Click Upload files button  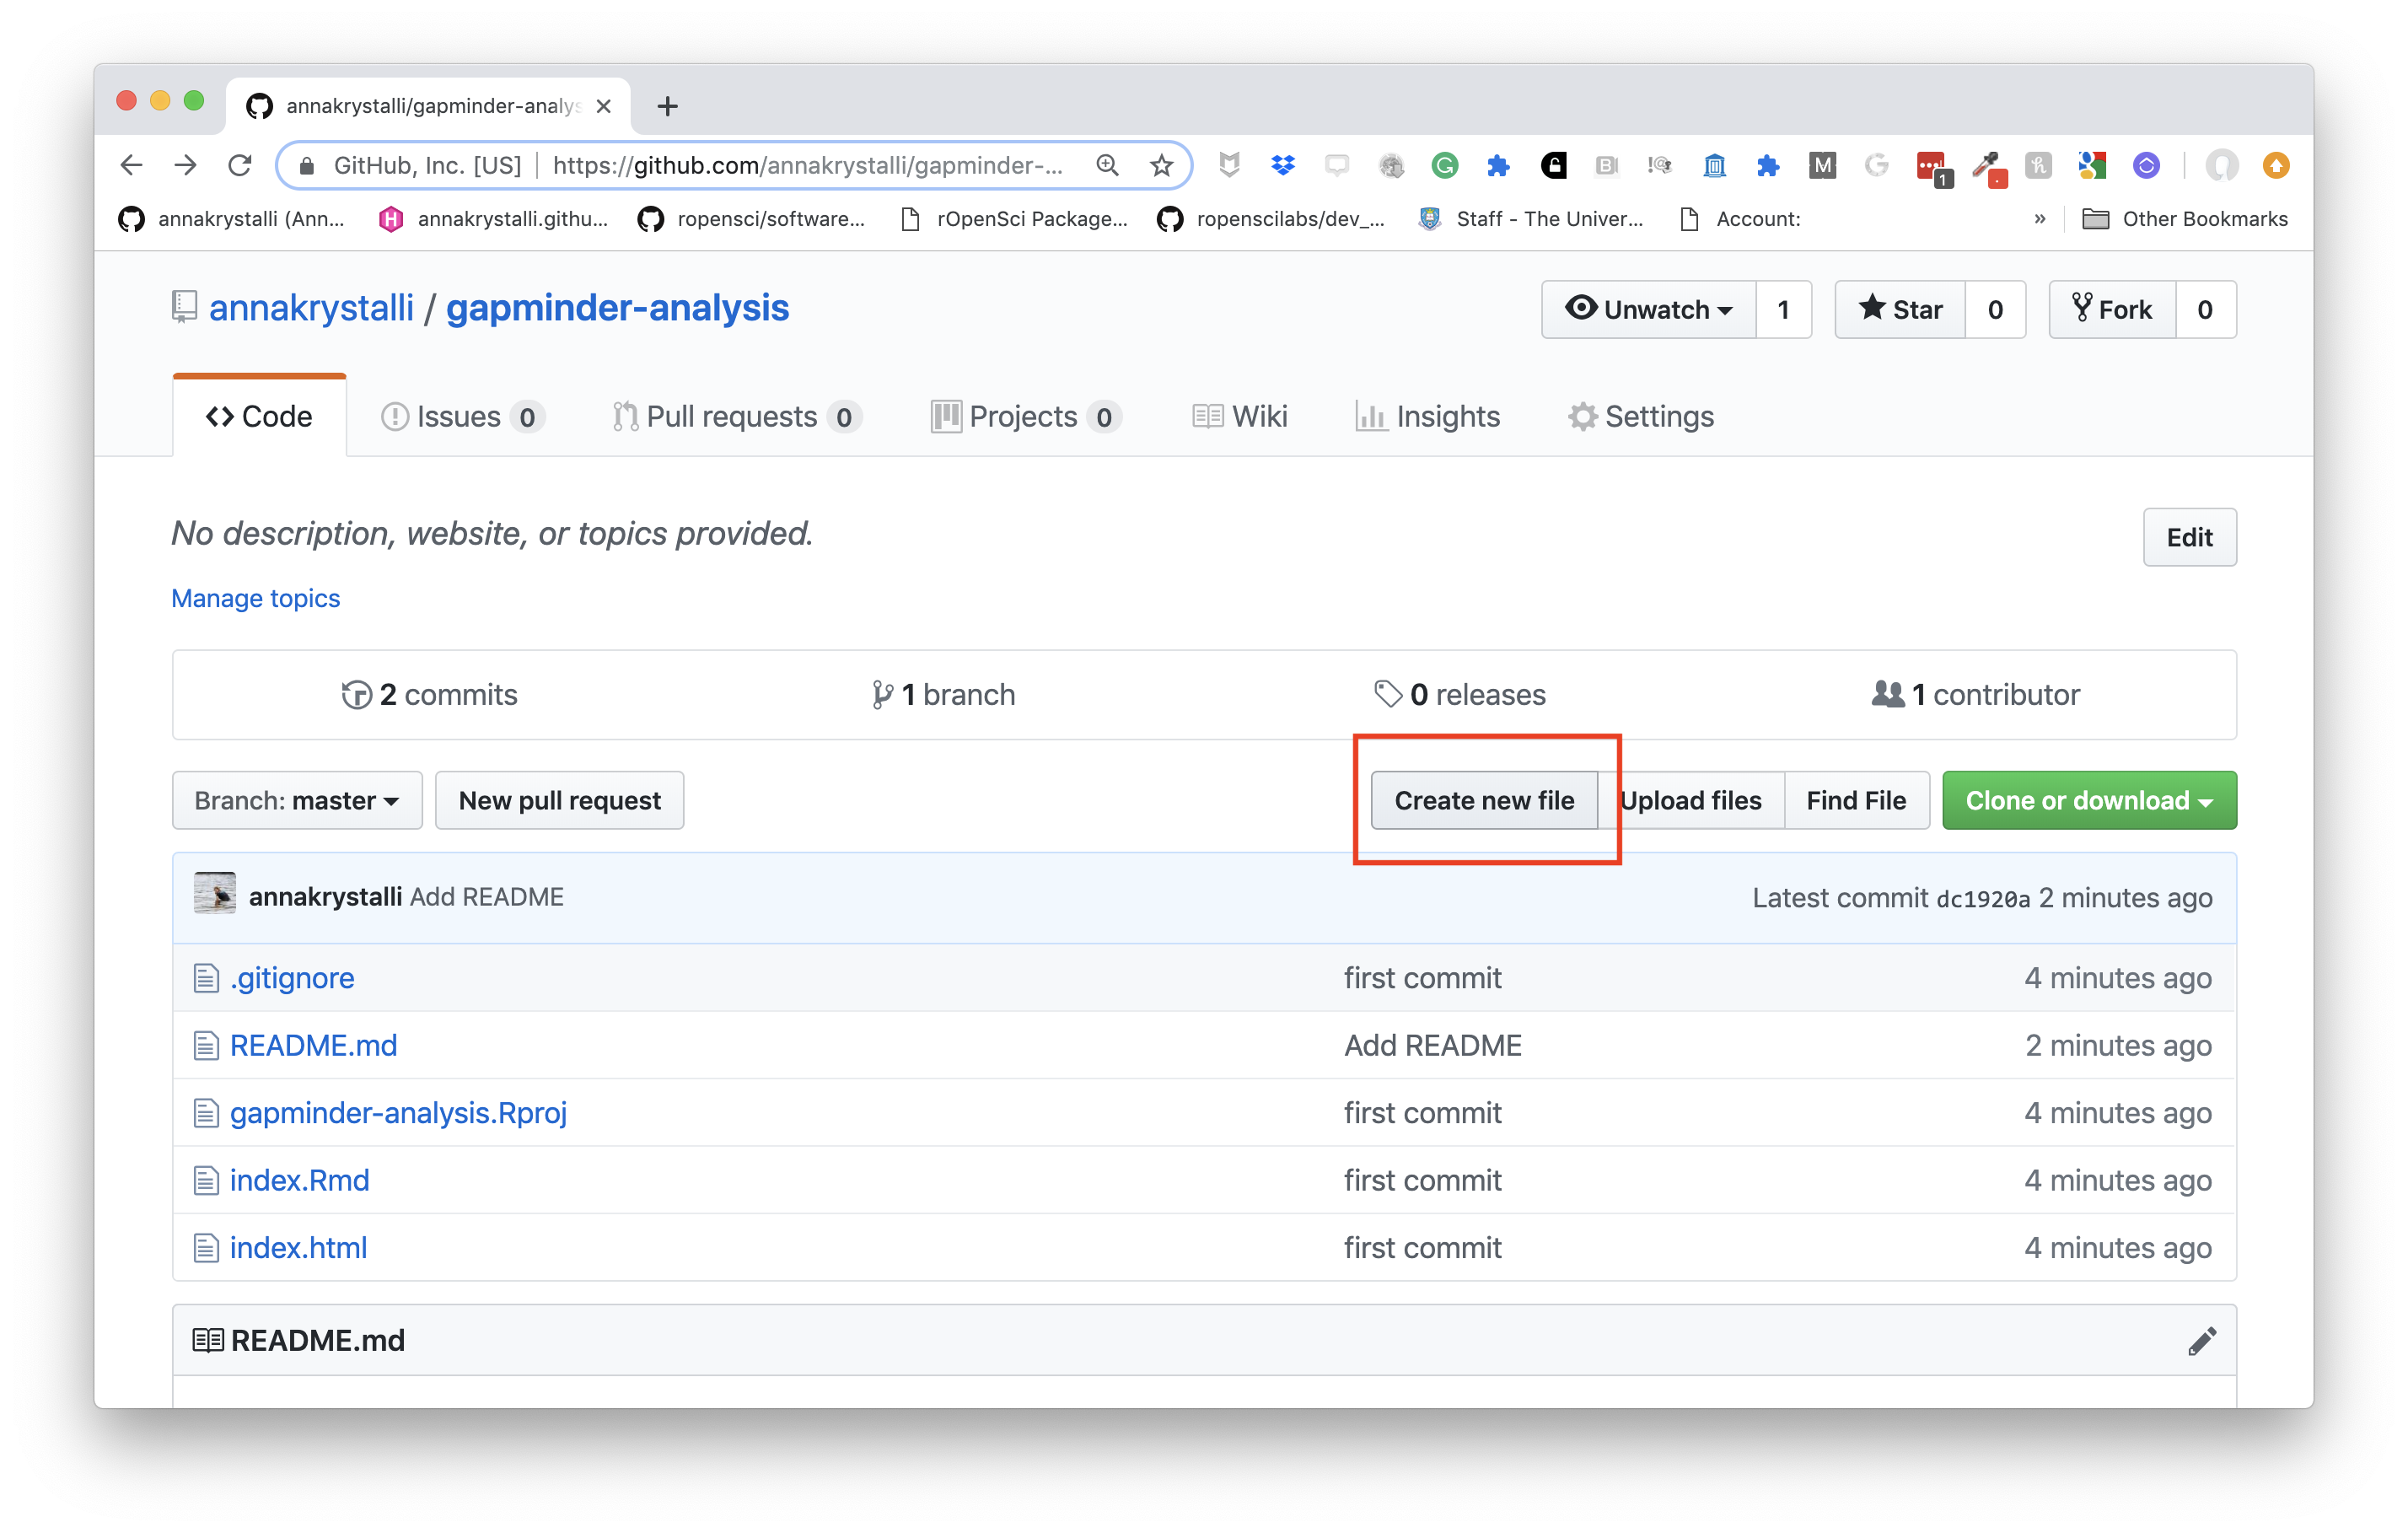point(1691,800)
